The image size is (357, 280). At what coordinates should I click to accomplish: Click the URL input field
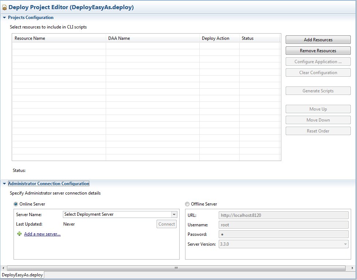pos(283,215)
